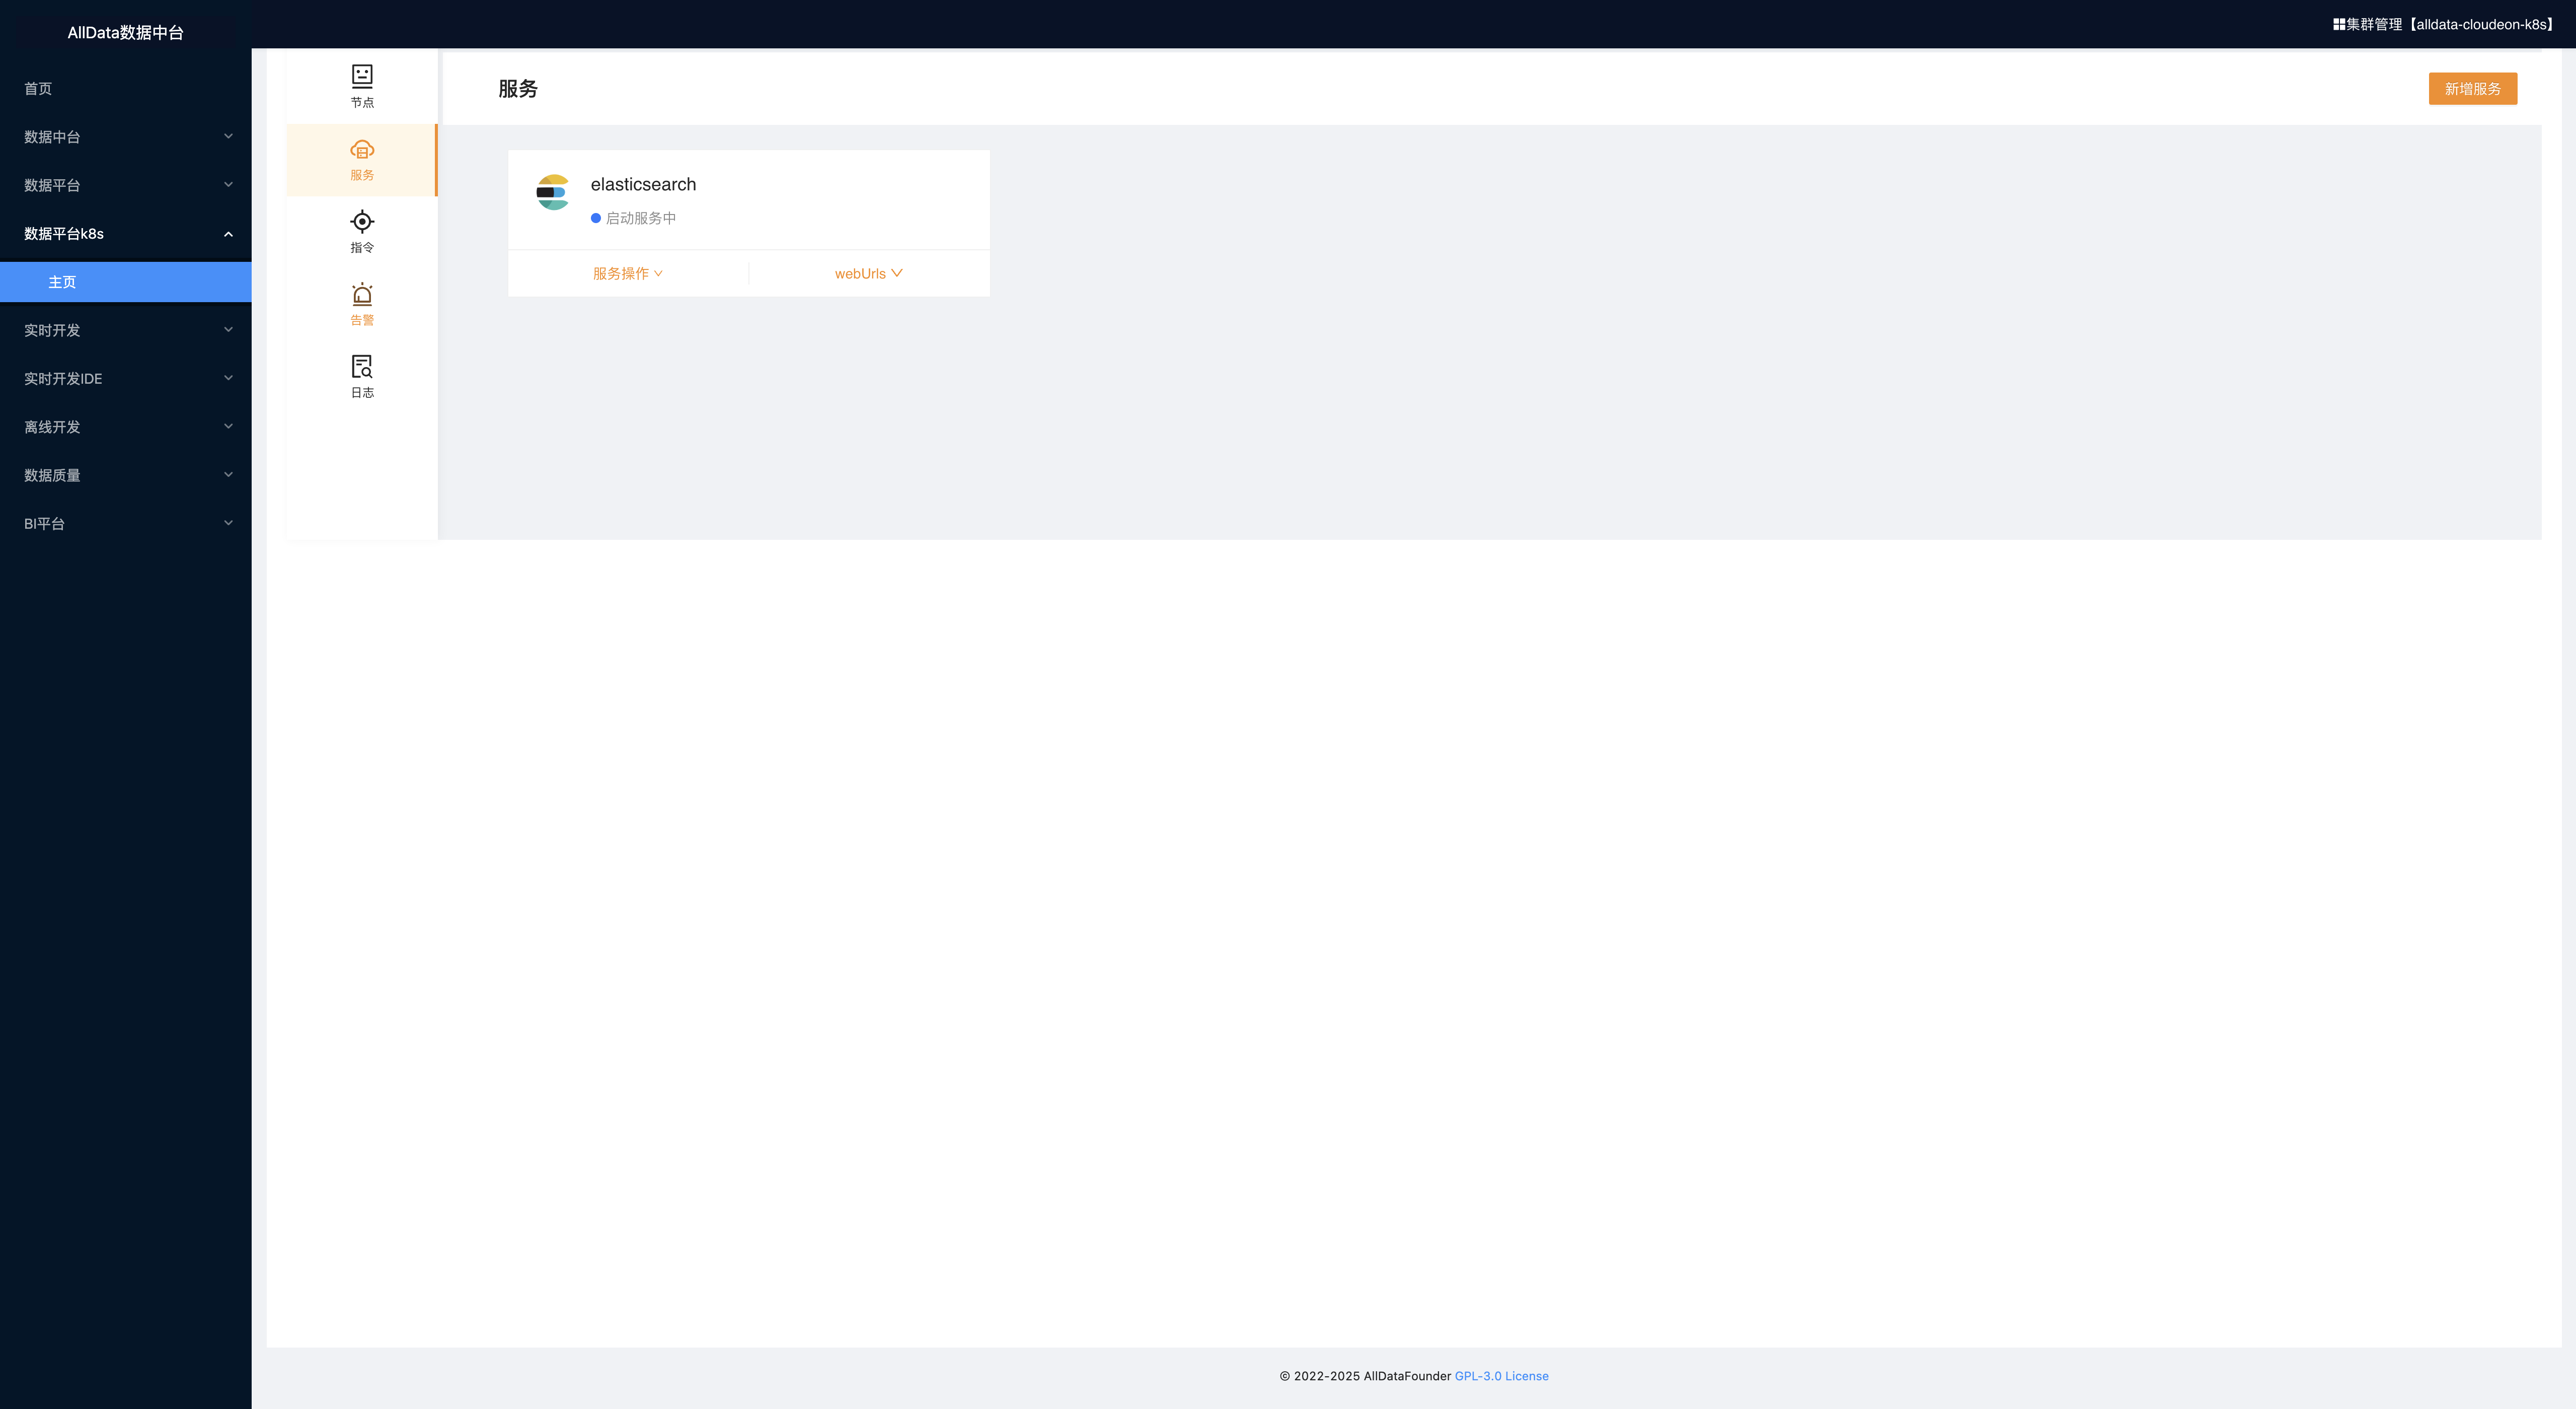Open the 告警 alarm bell icon

[362, 294]
